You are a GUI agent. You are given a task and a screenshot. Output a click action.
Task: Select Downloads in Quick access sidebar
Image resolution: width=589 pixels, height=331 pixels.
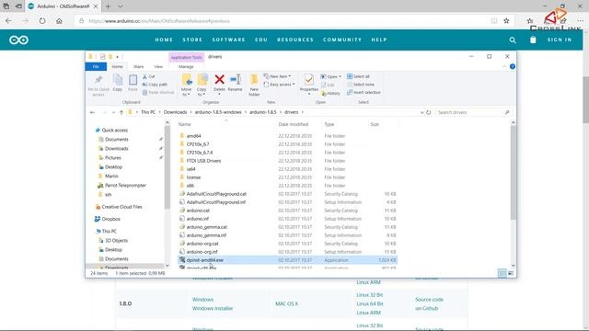pos(117,149)
